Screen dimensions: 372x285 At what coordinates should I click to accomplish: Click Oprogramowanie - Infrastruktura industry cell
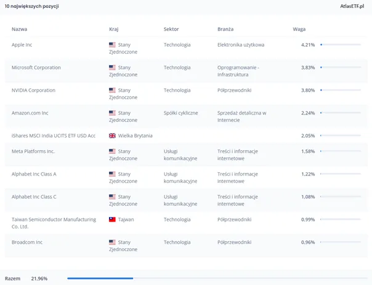(x=238, y=71)
